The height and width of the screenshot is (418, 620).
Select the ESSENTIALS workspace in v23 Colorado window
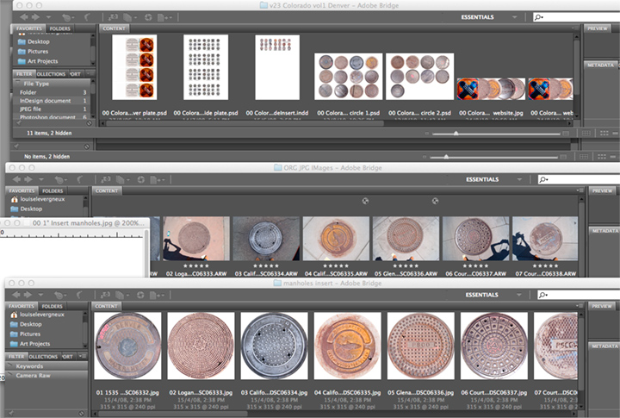[x=477, y=17]
